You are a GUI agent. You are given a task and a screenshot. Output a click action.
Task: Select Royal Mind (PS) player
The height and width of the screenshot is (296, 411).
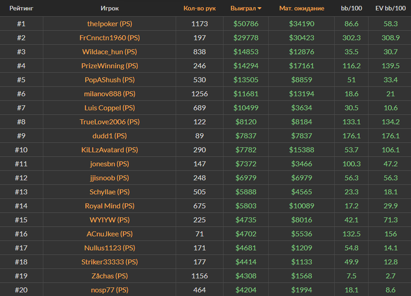[x=110, y=206]
